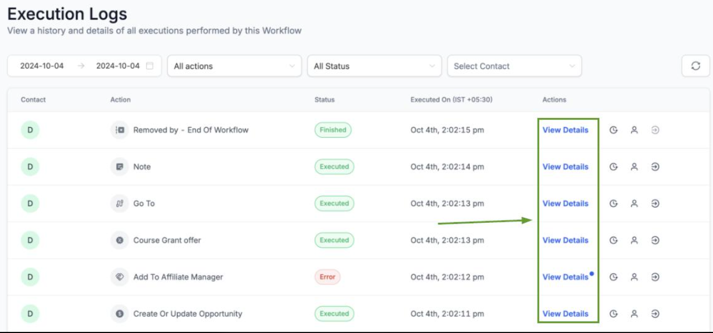Click the contact person icon in the Create Or Update Opportunity row
The image size is (713, 333).
(x=634, y=314)
